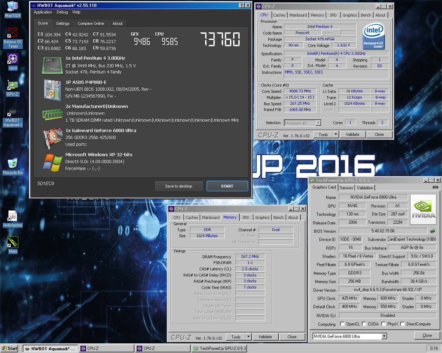Screen dimensions: 442x353
Task: Open Belarus OC Team desktop shortcut
Action: 13,38
